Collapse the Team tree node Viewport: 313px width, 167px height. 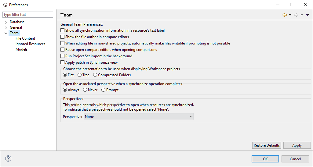6,33
